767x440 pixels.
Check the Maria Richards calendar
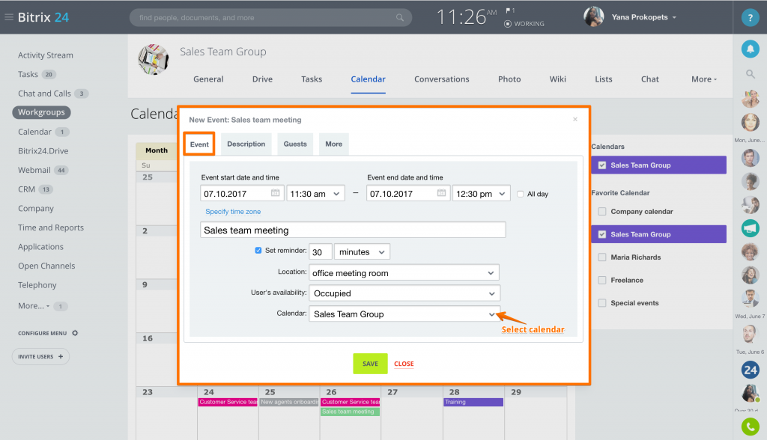pos(602,257)
